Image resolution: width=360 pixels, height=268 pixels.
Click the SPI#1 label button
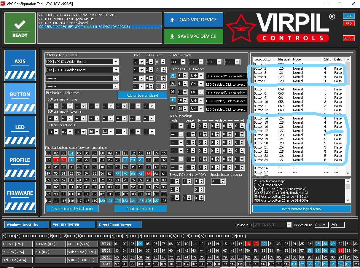[x=106, y=244]
